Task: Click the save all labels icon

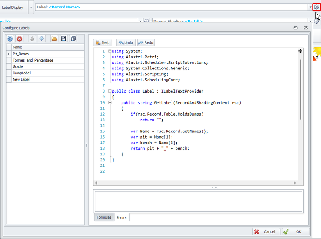Action: click(x=73, y=39)
